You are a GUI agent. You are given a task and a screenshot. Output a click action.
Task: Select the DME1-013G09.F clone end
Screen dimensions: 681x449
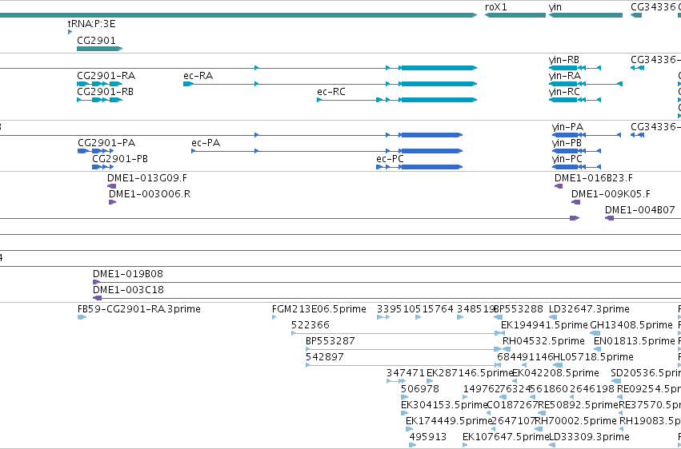tap(111, 186)
